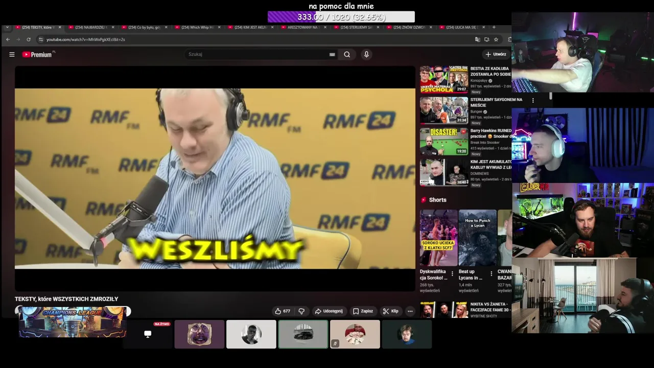Click the main video player
Image resolution: width=654 pixels, height=368 pixels.
pyautogui.click(x=215, y=178)
